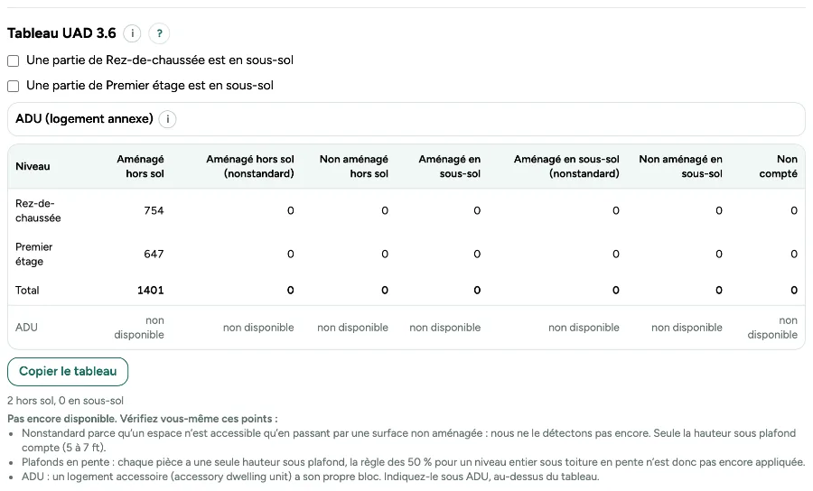This screenshot has height=491, width=813.
Task: Click the total value 1401
Action: [x=150, y=291]
